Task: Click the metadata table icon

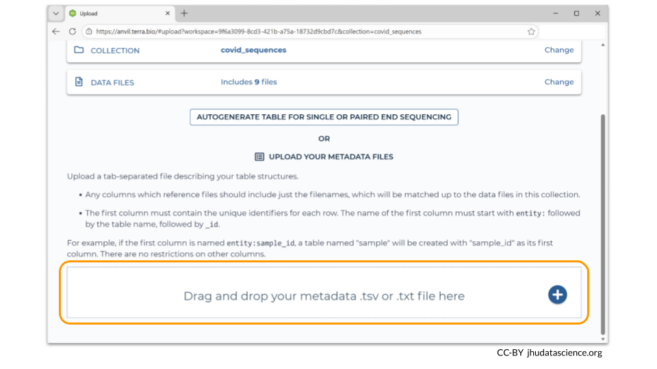Action: pyautogui.click(x=259, y=156)
